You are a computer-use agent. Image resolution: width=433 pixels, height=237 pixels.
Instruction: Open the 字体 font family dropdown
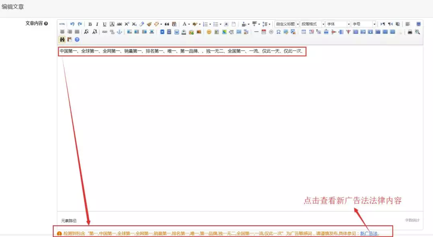[338, 24]
